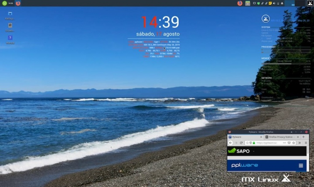Expand the Firefox toolbar overflow chevron
This screenshot has height=187, width=314.
click(300, 143)
